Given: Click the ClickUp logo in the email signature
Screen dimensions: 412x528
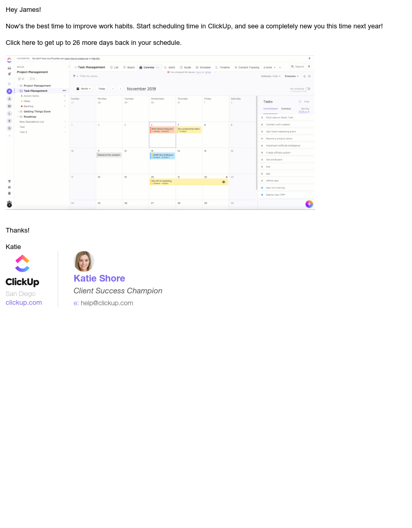Looking at the screenshot, I should (x=22, y=270).
